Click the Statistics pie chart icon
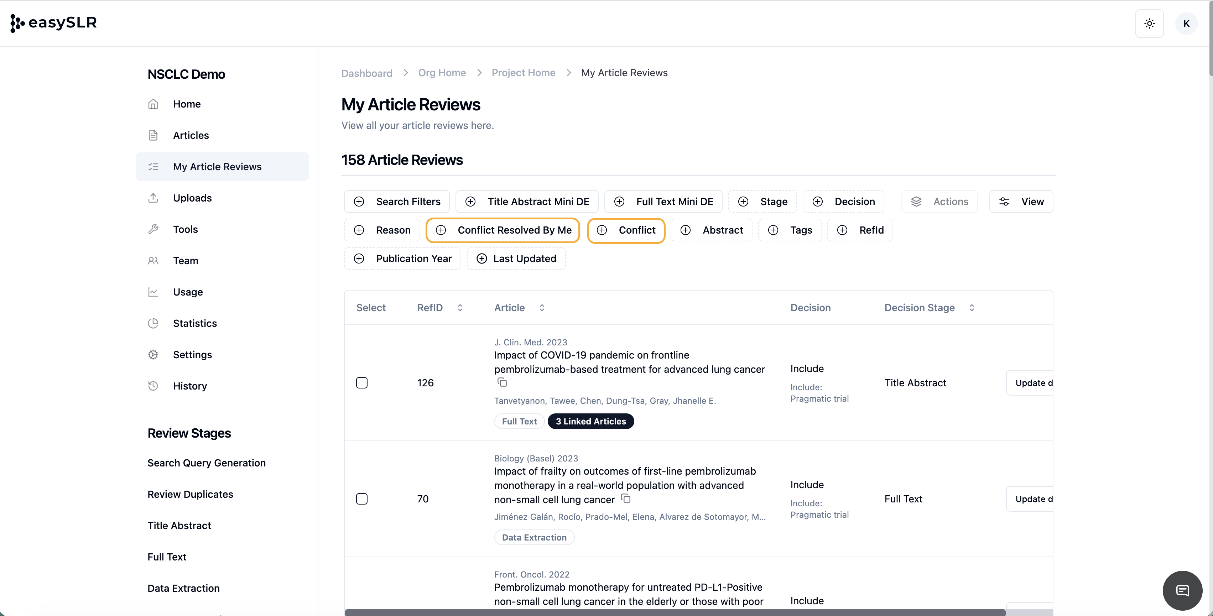The height and width of the screenshot is (616, 1213). click(153, 323)
